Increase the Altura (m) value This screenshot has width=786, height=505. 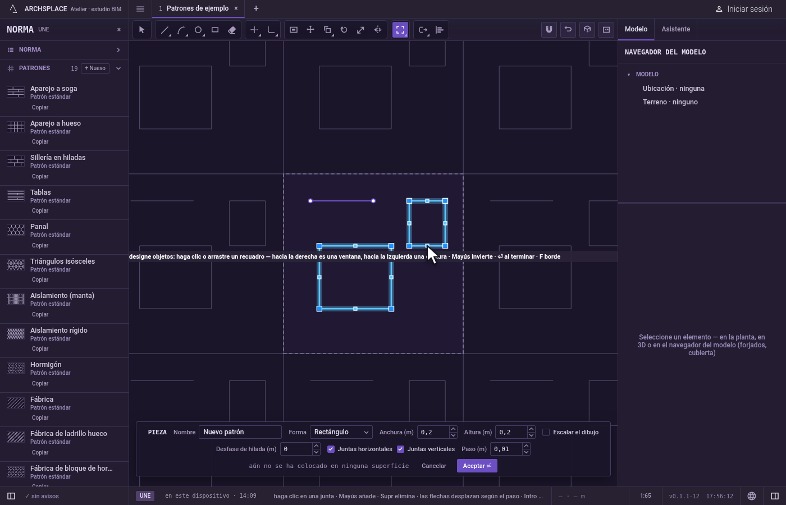coord(531,429)
